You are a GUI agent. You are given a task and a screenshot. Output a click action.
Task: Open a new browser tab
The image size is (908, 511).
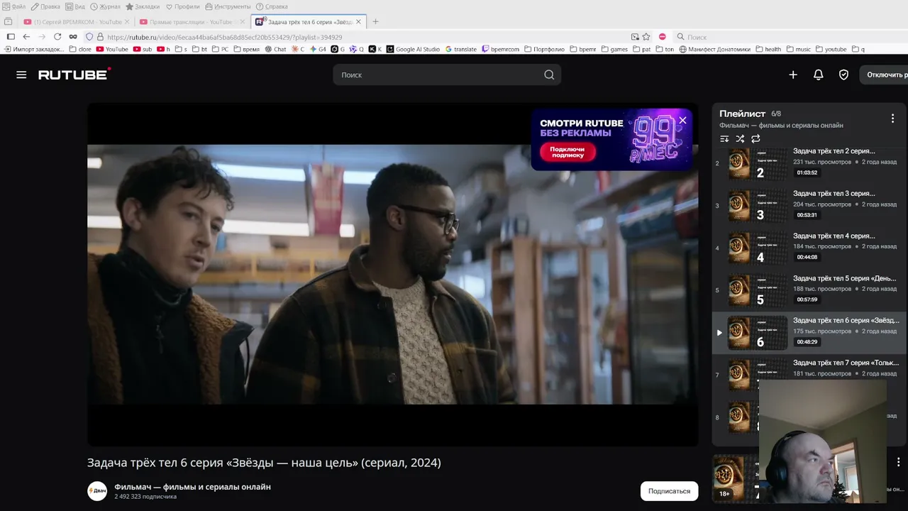coord(375,21)
